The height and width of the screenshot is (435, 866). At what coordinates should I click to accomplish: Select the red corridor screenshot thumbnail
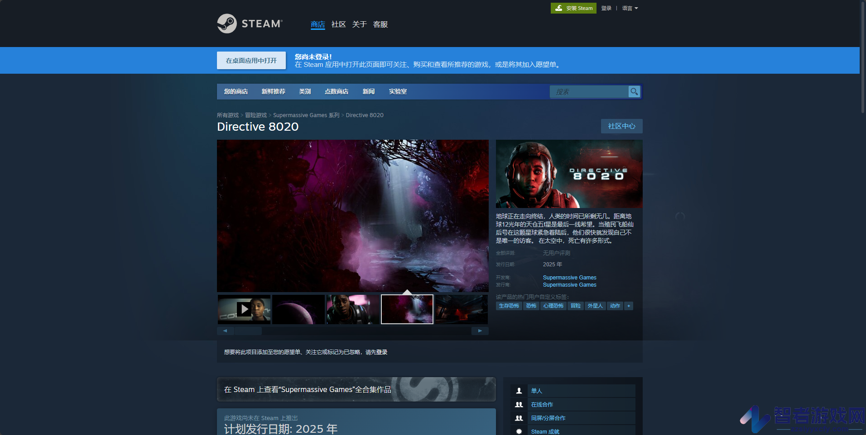pos(462,309)
